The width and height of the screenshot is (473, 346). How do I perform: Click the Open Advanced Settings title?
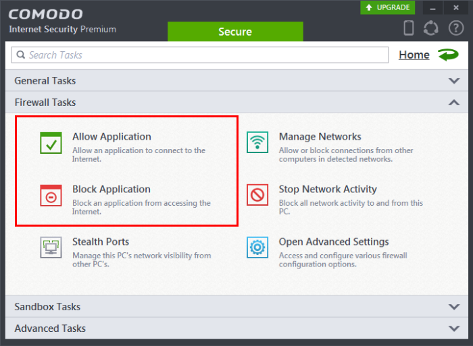tap(334, 242)
